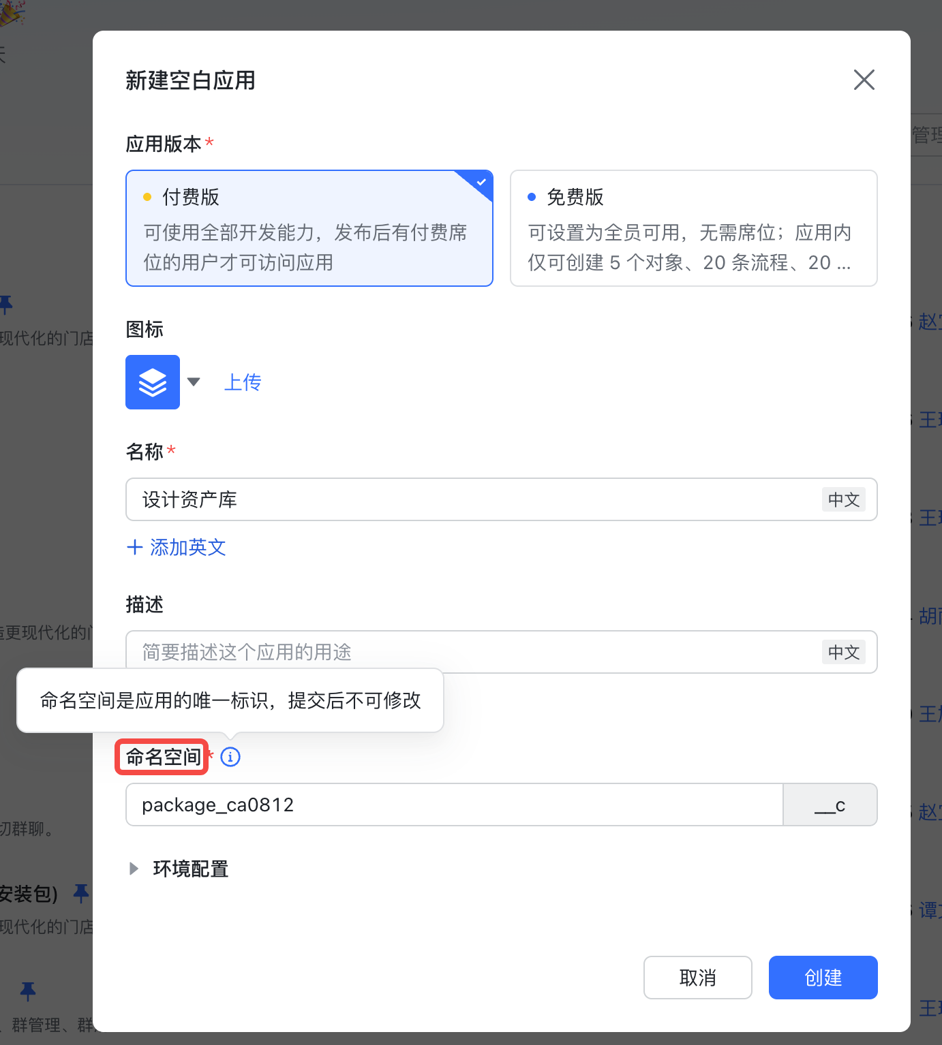The image size is (942, 1045).
Task: Open the icon picker dropdown arrow
Action: (x=194, y=382)
